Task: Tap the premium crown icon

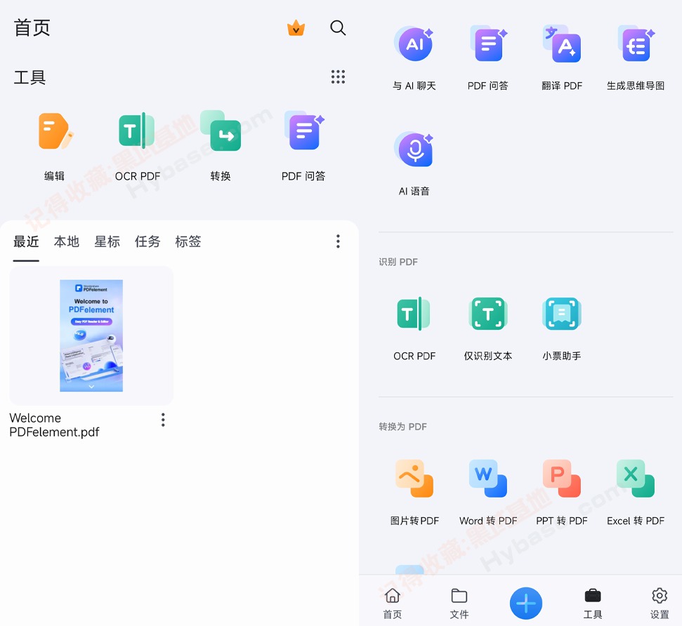Action: pyautogui.click(x=296, y=28)
